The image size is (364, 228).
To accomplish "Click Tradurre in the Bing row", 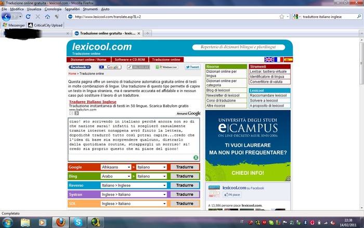I will (x=185, y=176).
